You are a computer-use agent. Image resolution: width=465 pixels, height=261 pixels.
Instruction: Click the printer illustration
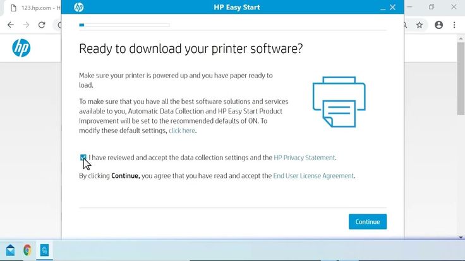[x=339, y=101]
